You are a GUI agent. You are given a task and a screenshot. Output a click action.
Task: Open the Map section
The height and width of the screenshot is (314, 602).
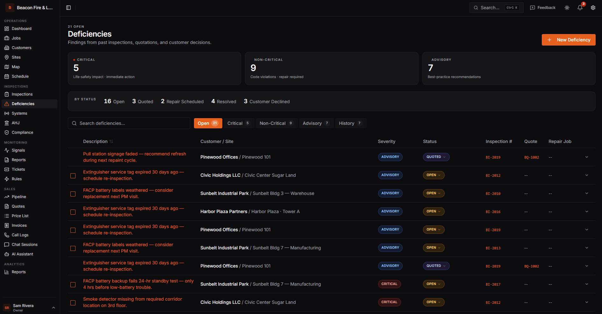(16, 67)
